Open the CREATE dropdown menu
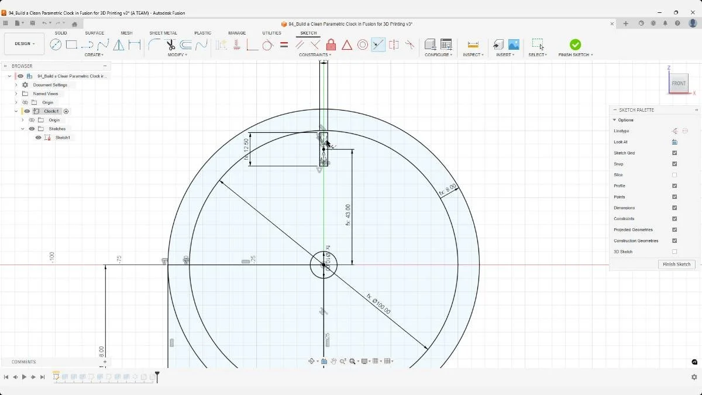Image resolution: width=702 pixels, height=395 pixels. [x=94, y=54]
